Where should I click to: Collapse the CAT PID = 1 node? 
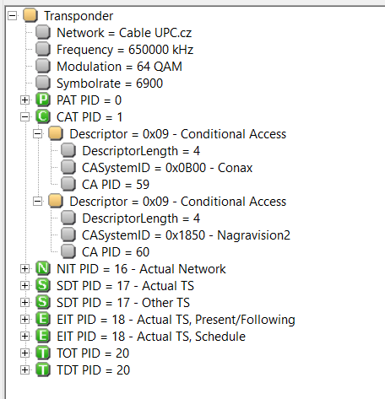pyautogui.click(x=24, y=117)
